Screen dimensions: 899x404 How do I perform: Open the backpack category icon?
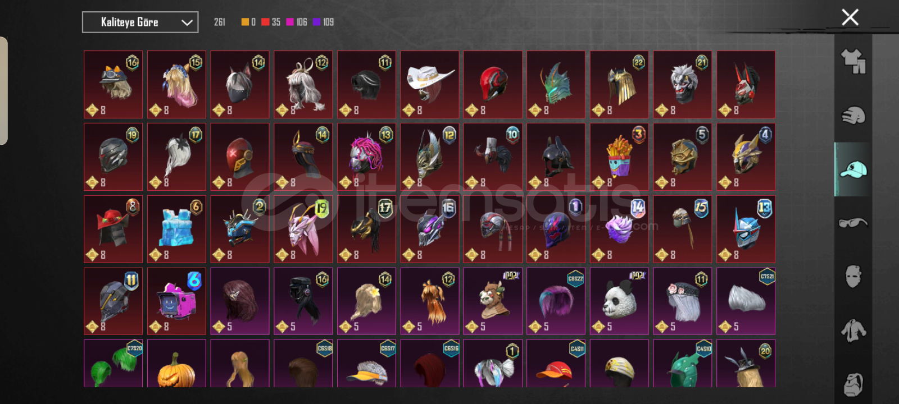point(853,384)
